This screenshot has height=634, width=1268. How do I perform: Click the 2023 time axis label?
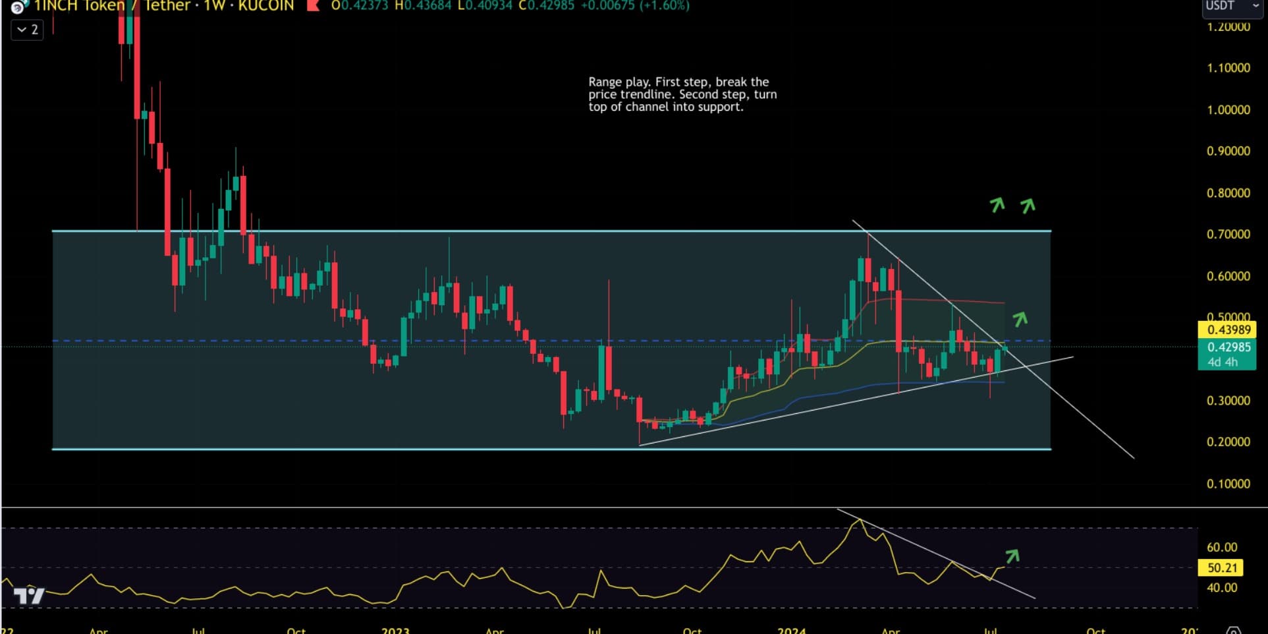[x=395, y=630]
